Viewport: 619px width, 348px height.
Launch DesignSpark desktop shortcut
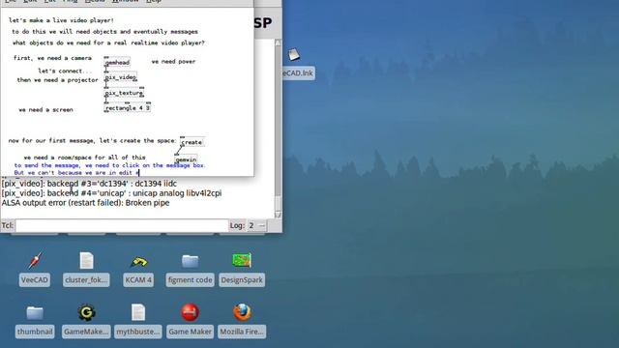coord(242,269)
